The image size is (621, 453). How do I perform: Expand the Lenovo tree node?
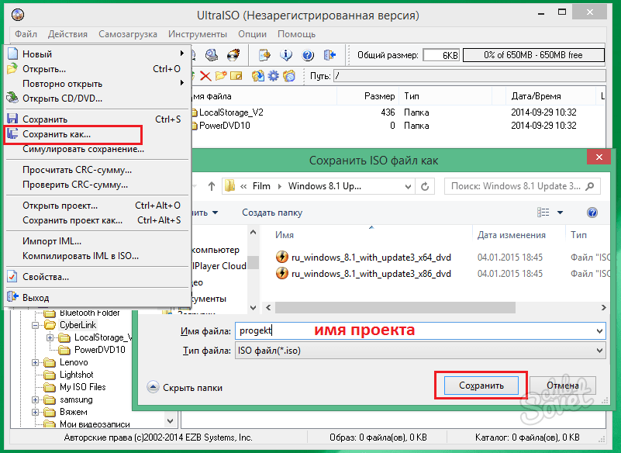tap(35, 363)
